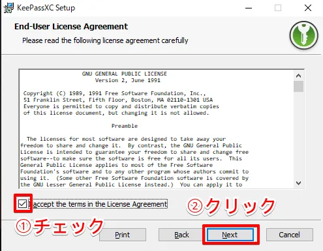Viewport: 323px width, 251px height.
Task: Click the Back button
Action: coord(181,235)
